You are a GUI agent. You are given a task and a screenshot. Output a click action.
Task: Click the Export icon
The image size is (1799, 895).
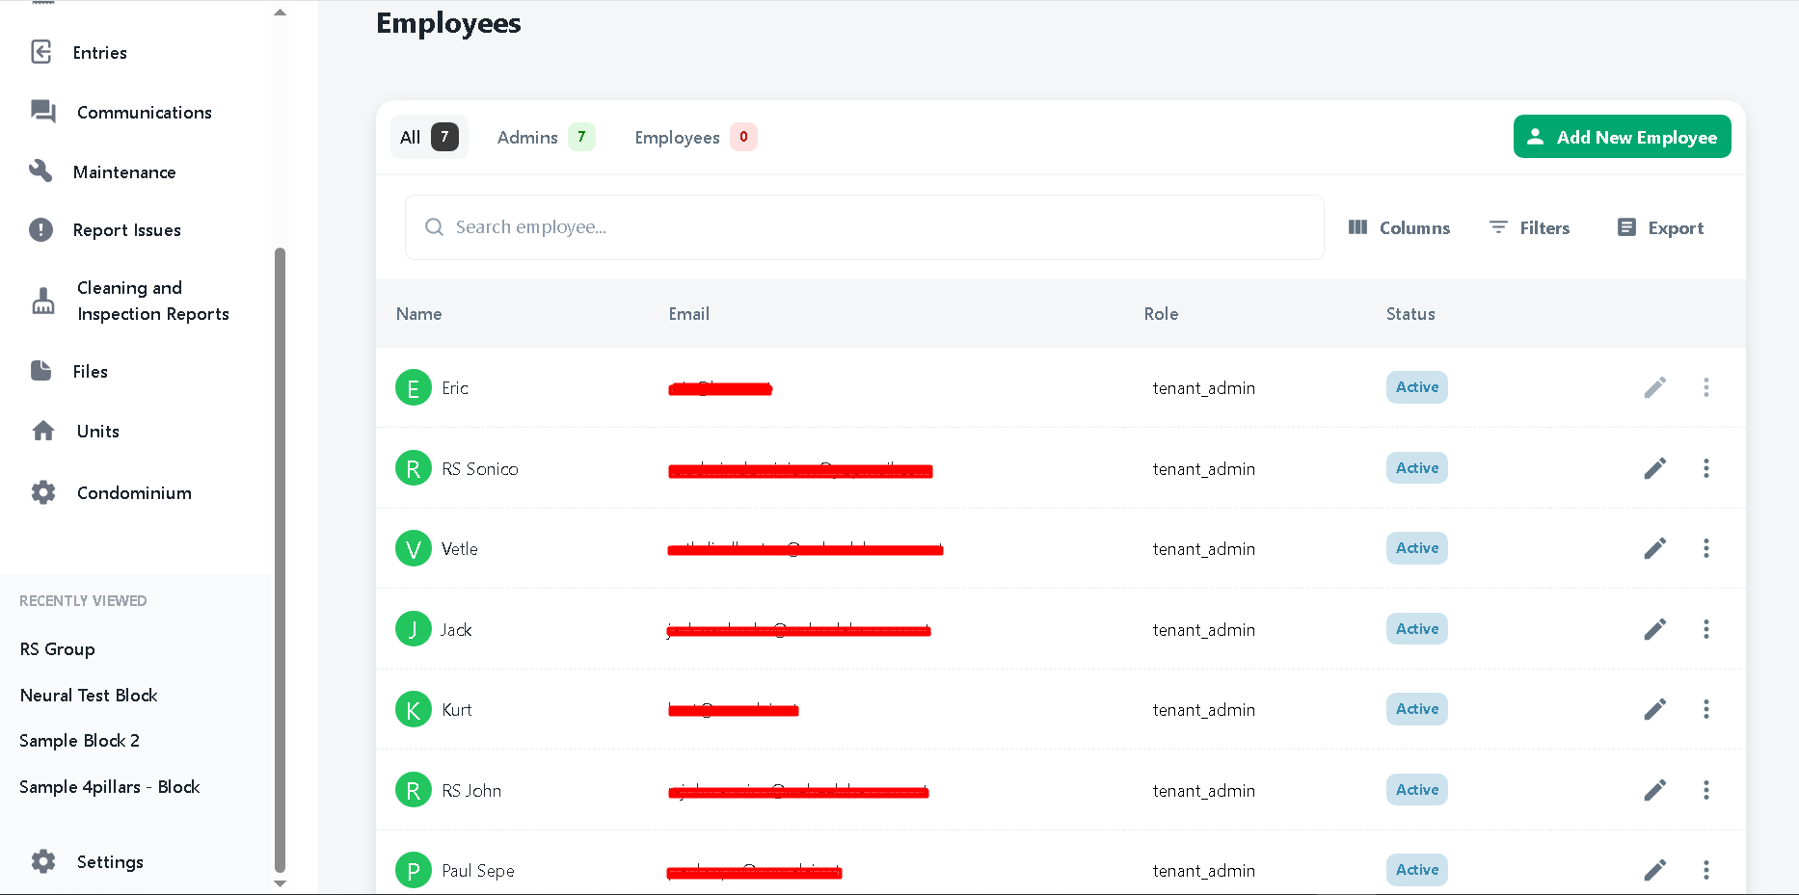click(1659, 227)
